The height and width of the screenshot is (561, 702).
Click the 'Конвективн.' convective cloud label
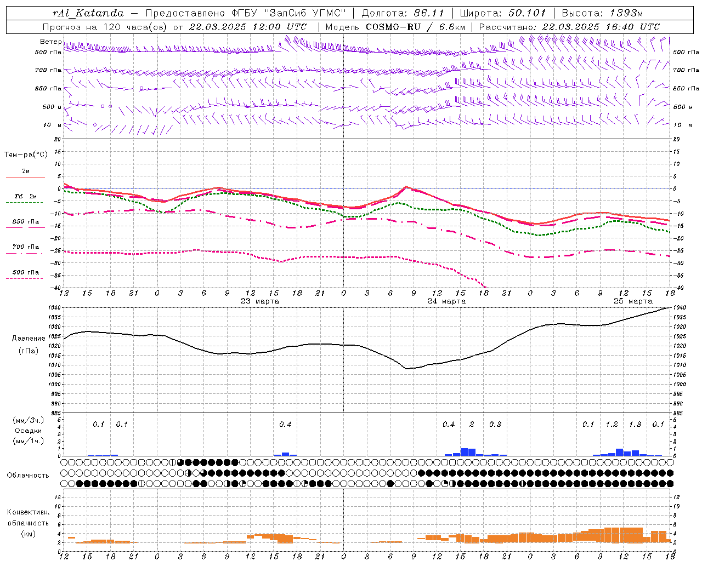(29, 512)
